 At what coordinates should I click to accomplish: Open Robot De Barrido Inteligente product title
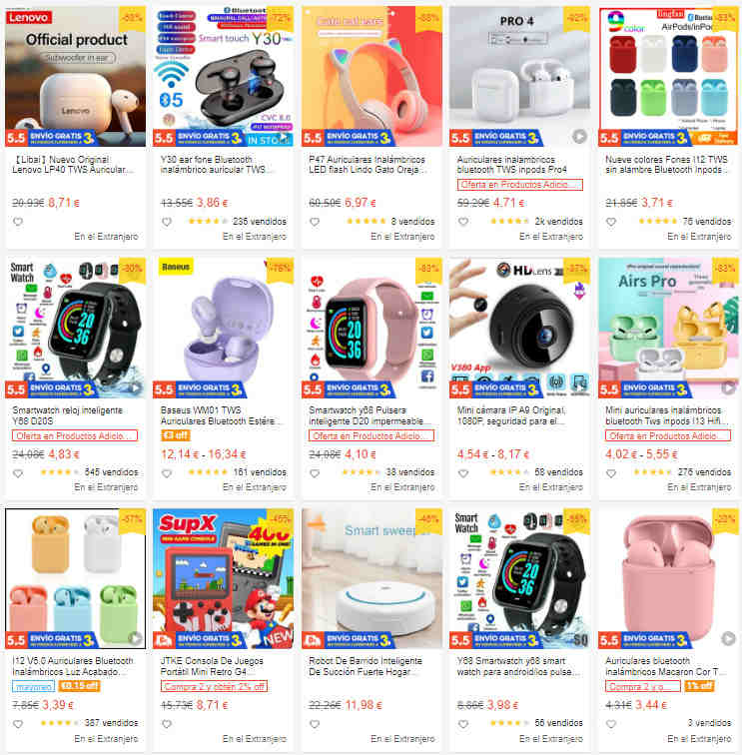click(366, 666)
